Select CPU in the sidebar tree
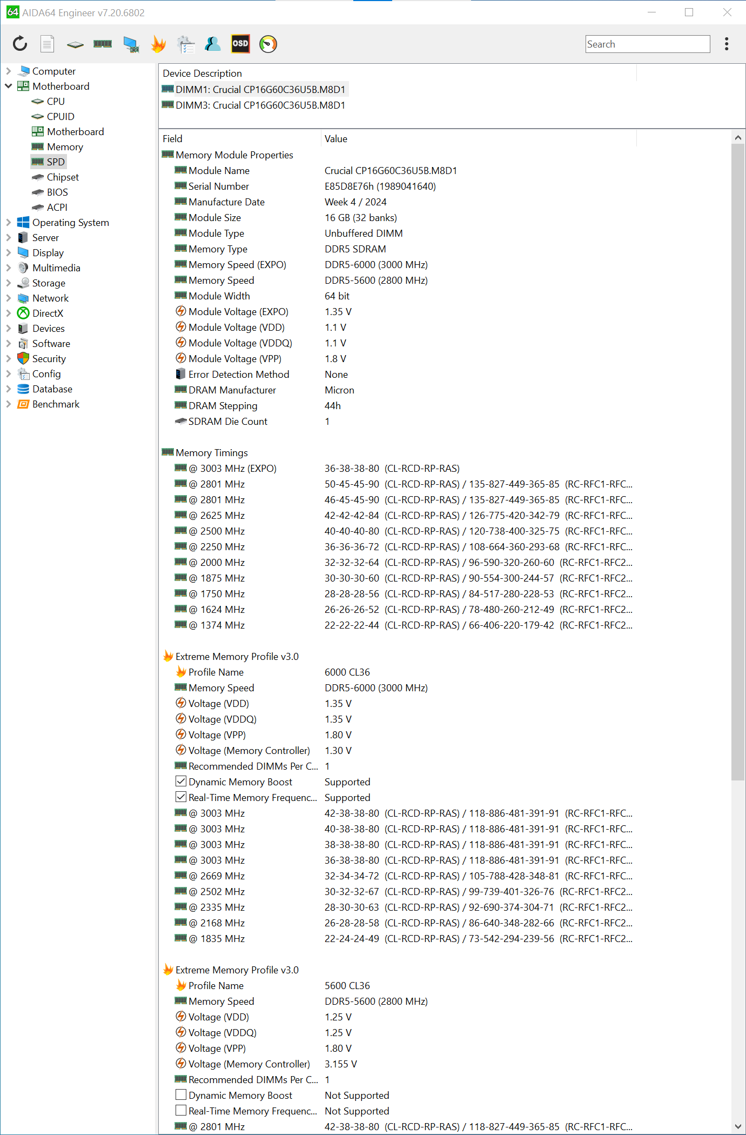 56,101
